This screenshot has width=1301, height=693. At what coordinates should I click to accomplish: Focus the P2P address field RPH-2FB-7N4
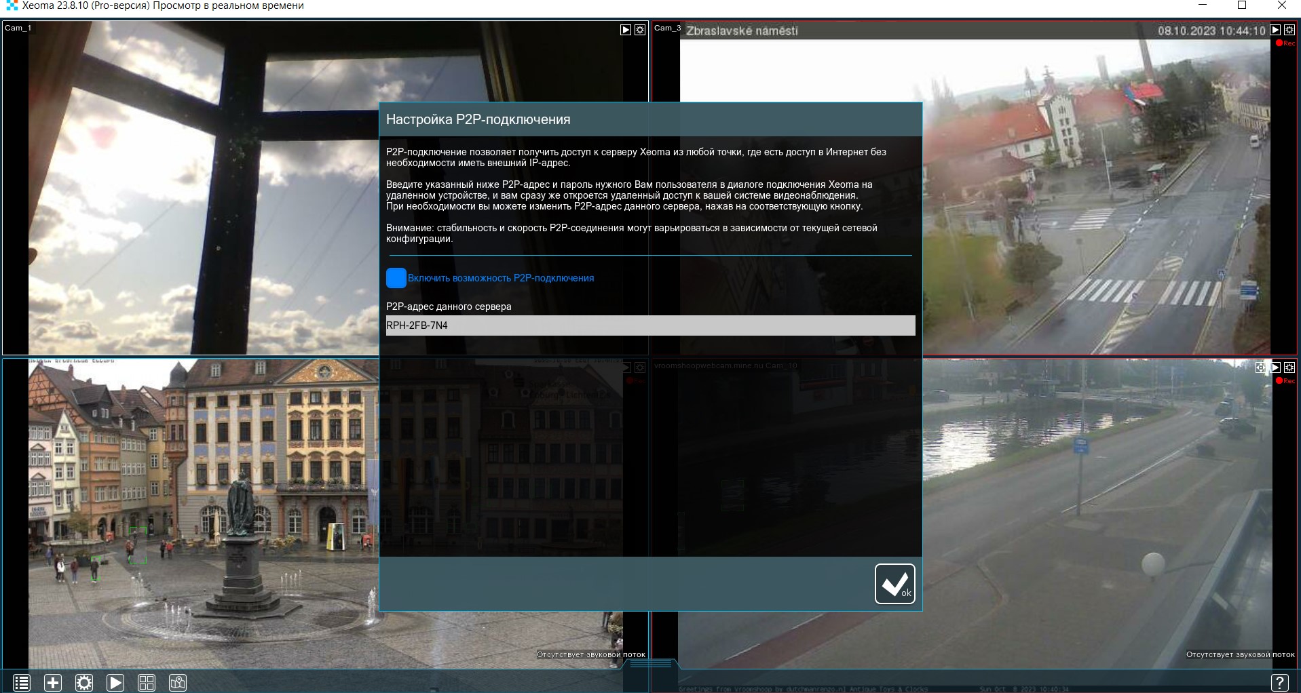point(650,325)
